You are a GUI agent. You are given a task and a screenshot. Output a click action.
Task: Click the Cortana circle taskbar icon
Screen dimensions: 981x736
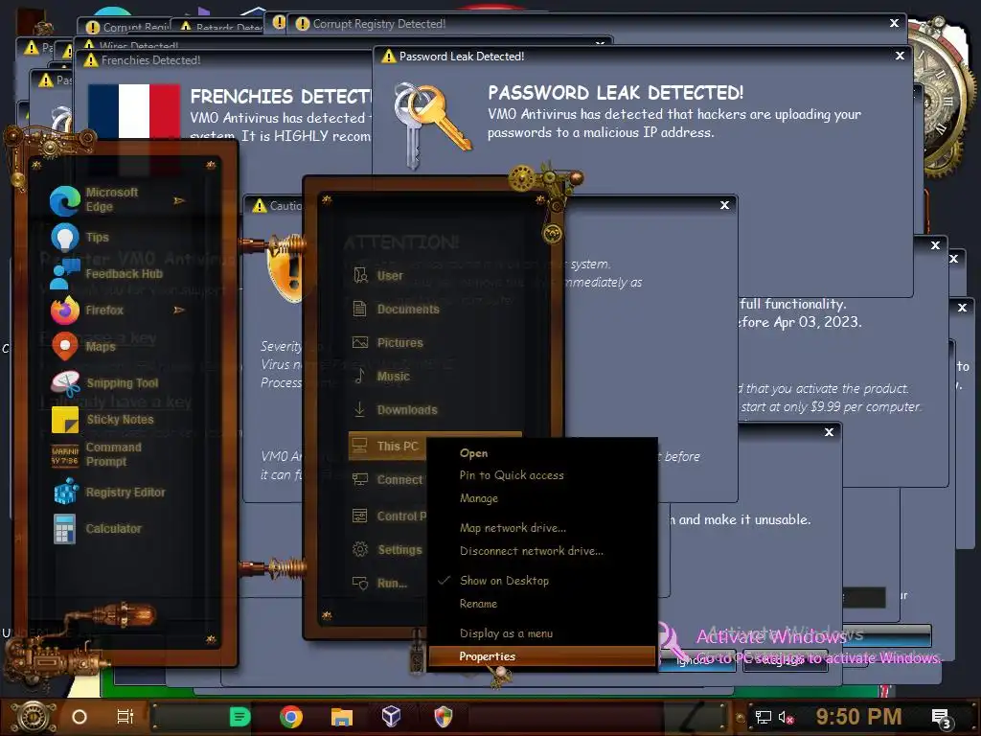coord(80,717)
